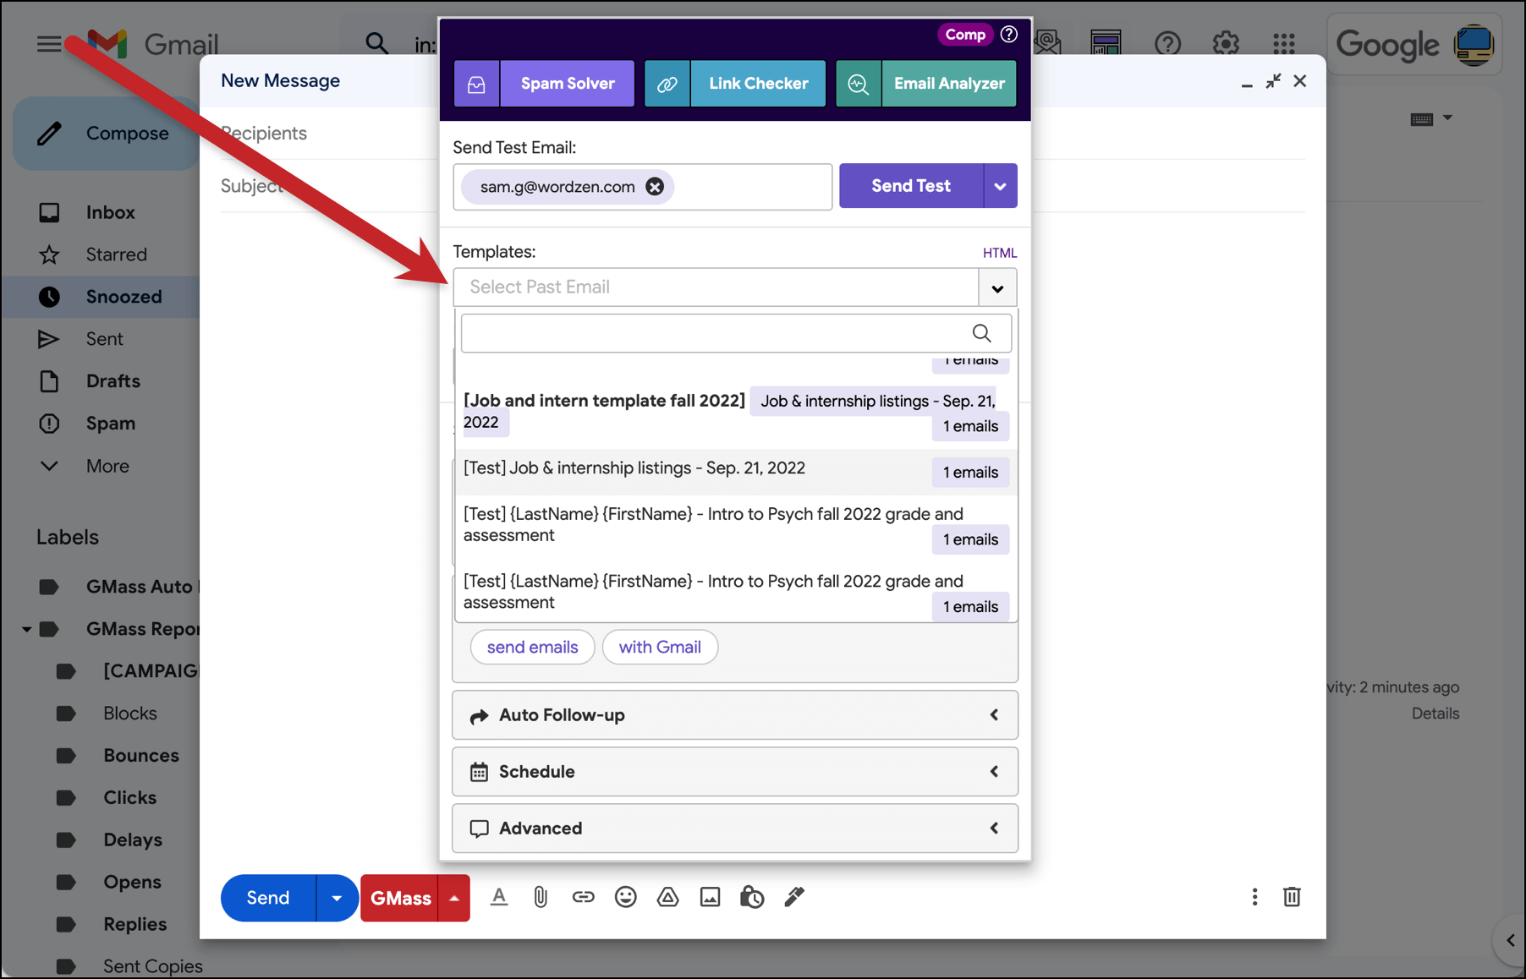Collapse GMass settings with red arrow
The image size is (1526, 979).
click(x=454, y=898)
